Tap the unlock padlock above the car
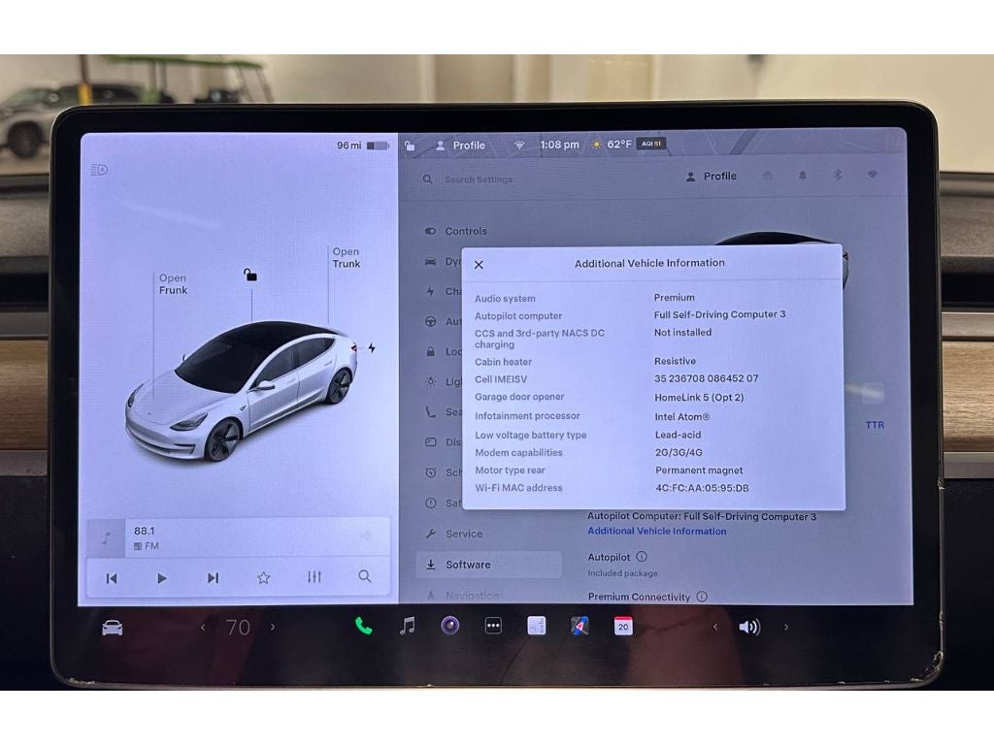The height and width of the screenshot is (745, 994). pos(249,275)
